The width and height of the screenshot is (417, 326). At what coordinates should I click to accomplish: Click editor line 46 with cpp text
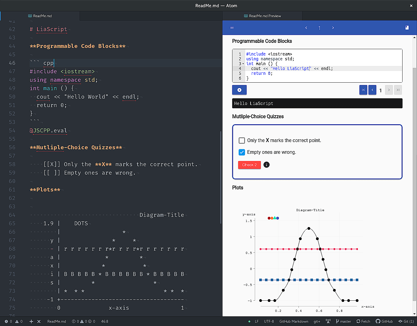[126, 63]
